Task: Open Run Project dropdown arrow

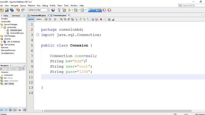Action: point(72,10)
